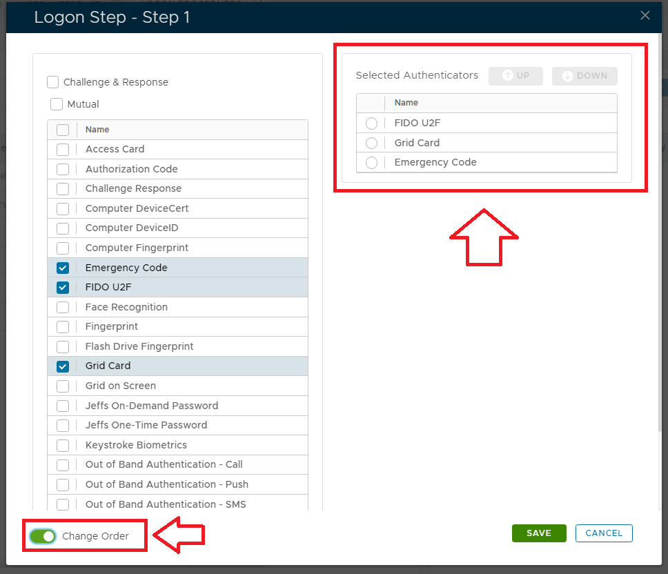Check the Flash Drive Fingerprint checkbox
This screenshot has height=574, width=668.
[63, 346]
